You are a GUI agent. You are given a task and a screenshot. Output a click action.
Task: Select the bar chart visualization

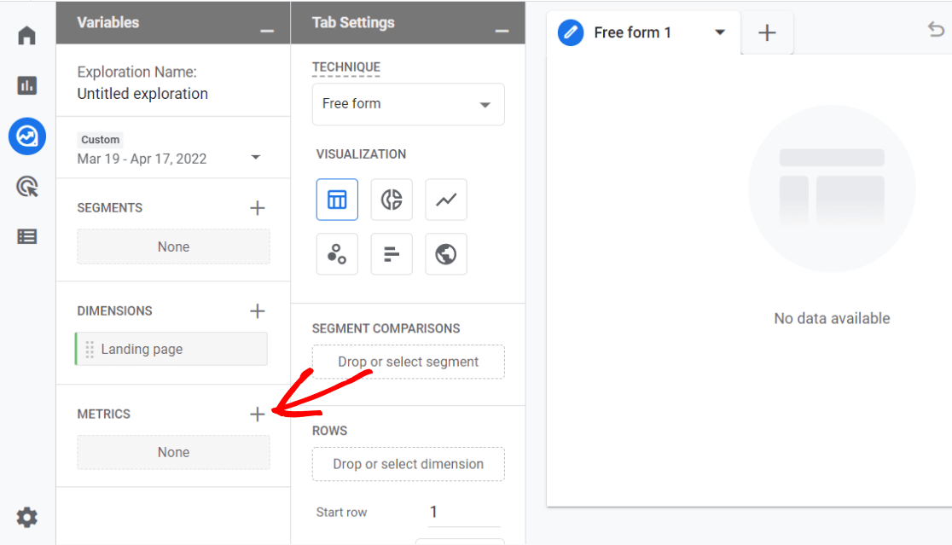pos(392,253)
